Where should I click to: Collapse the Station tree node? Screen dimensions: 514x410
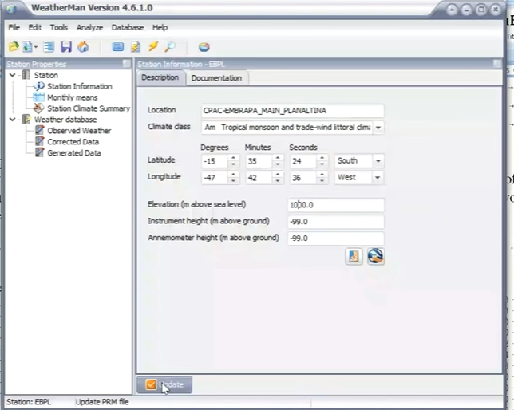[x=13, y=75]
